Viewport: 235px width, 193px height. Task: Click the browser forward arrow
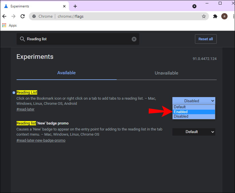[x=13, y=16]
